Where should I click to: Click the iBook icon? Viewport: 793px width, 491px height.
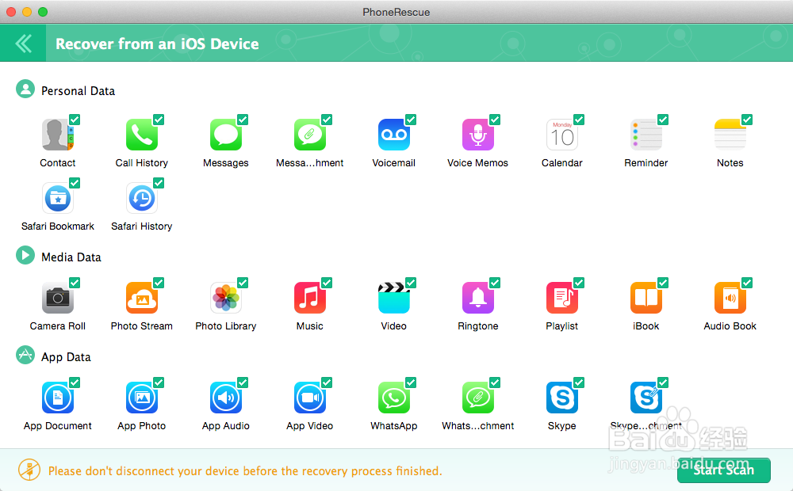pyautogui.click(x=646, y=298)
